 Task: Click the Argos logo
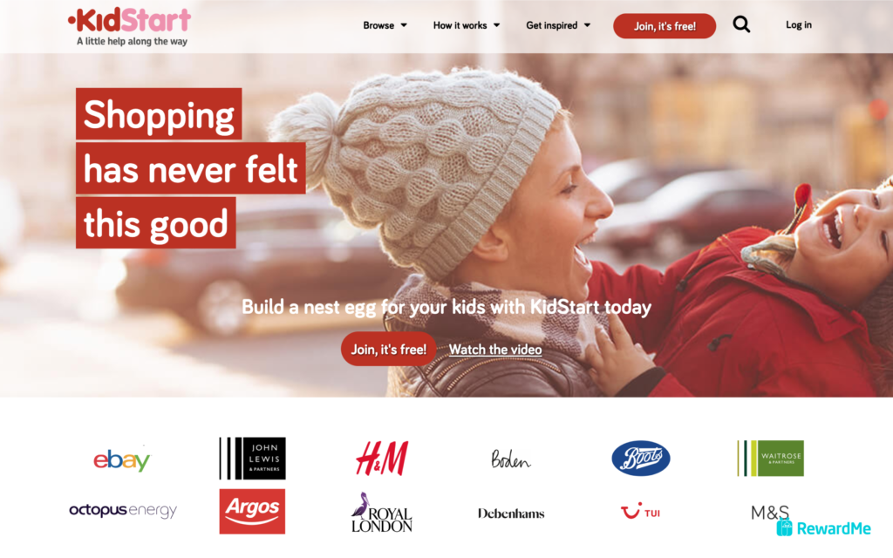pyautogui.click(x=252, y=511)
